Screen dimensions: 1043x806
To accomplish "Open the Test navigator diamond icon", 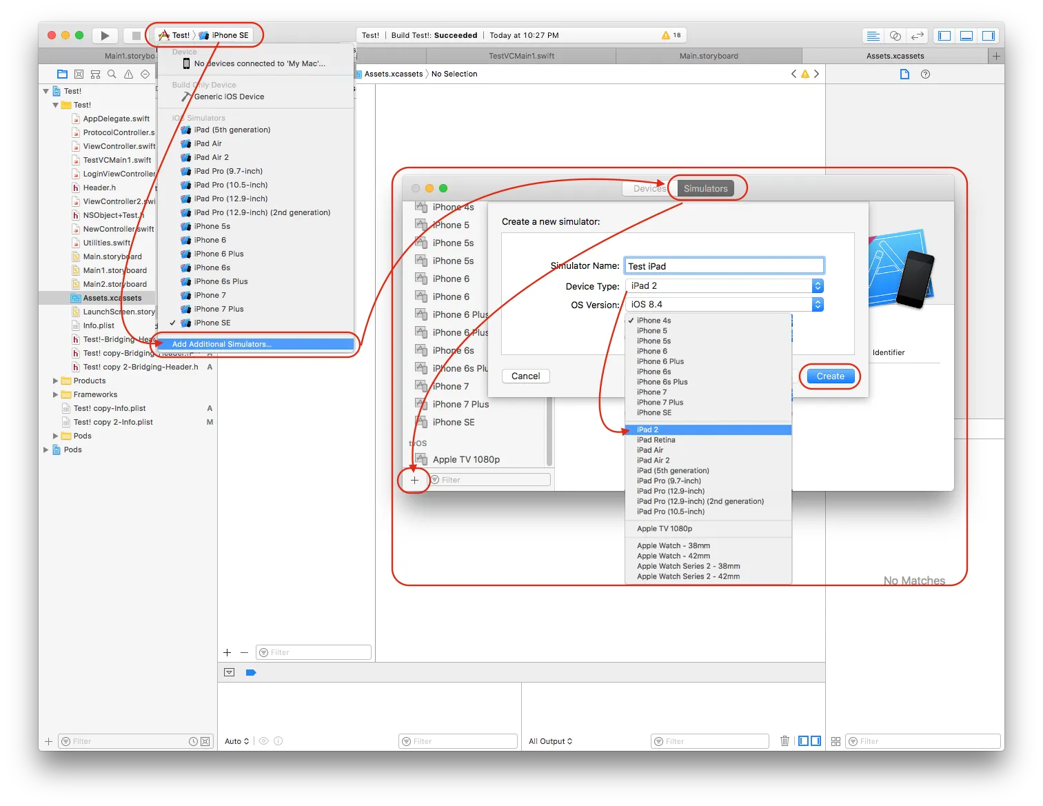I will (x=145, y=74).
